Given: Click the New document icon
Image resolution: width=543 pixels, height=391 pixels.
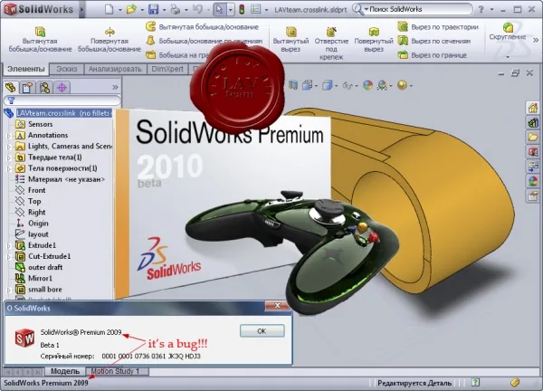Looking at the screenshot, I should [110, 9].
